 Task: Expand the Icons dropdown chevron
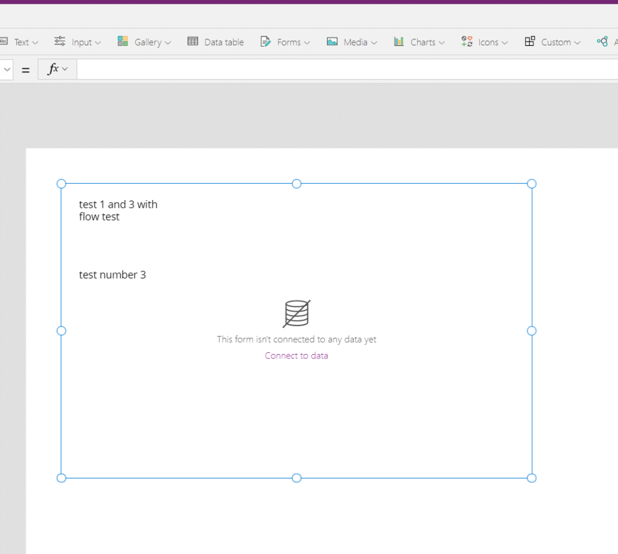(505, 43)
